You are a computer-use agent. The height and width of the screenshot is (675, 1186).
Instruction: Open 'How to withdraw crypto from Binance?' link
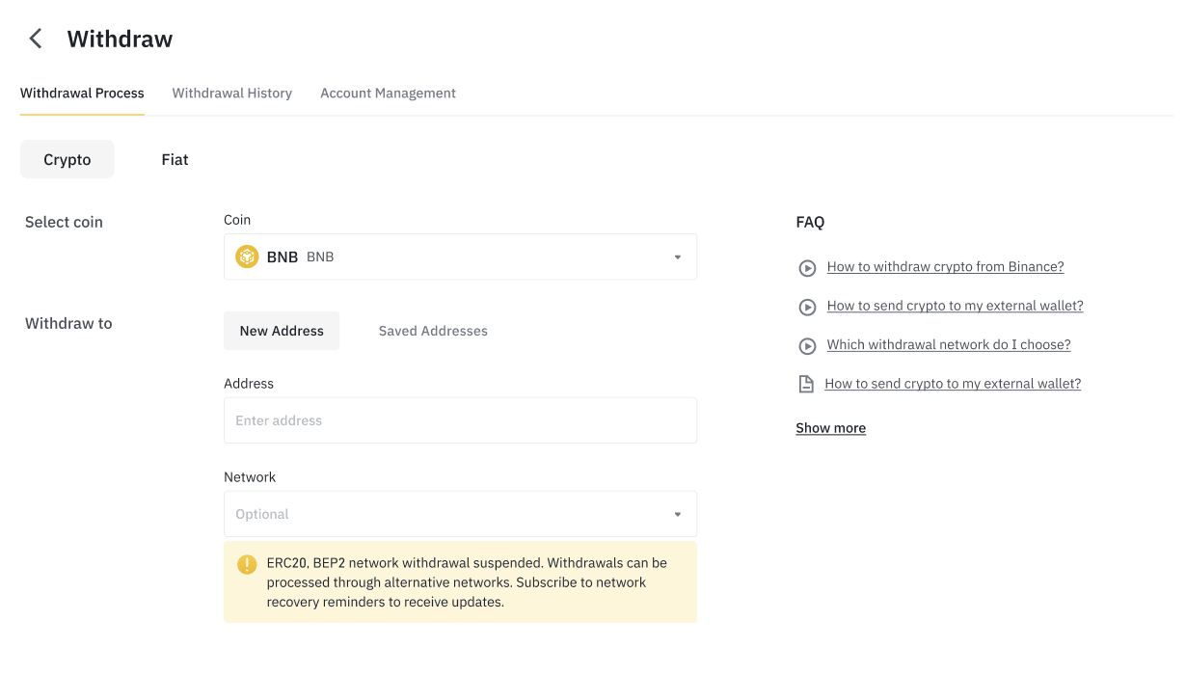(945, 267)
